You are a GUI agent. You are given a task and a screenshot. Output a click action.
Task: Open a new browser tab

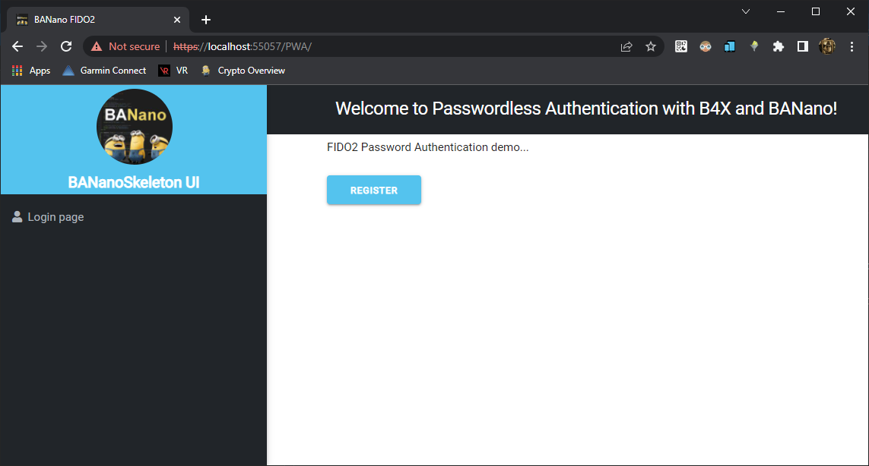coord(206,20)
